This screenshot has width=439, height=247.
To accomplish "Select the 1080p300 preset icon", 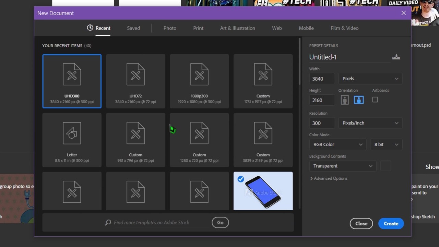I will [199, 74].
